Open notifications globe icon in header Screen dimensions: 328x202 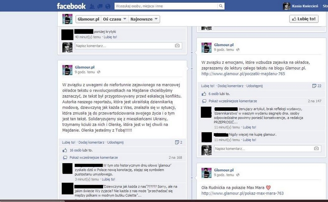click(x=108, y=6)
